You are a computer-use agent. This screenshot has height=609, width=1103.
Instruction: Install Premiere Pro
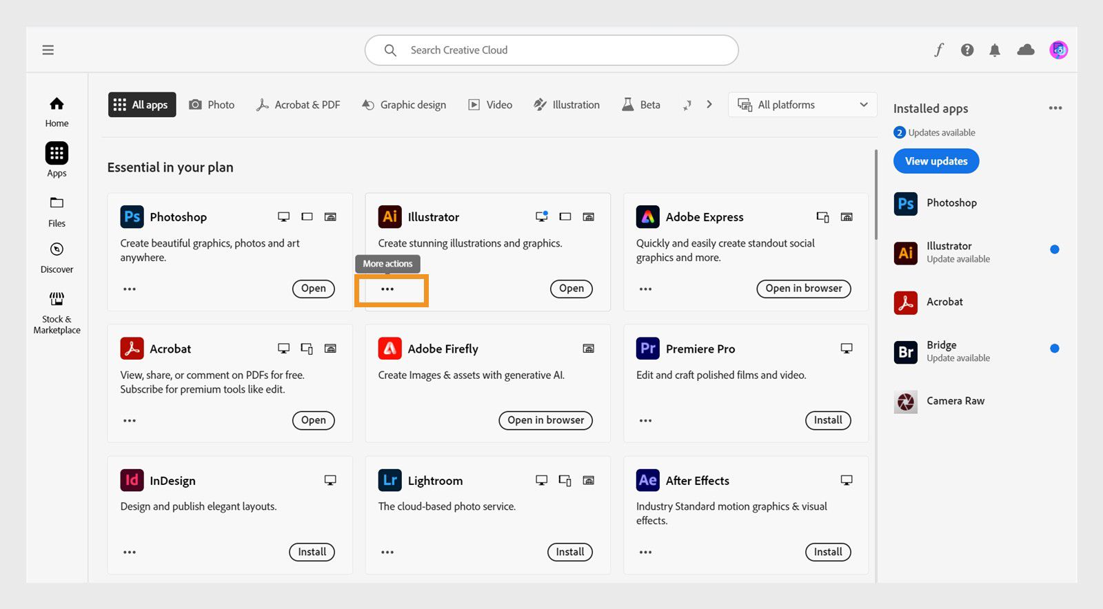828,420
